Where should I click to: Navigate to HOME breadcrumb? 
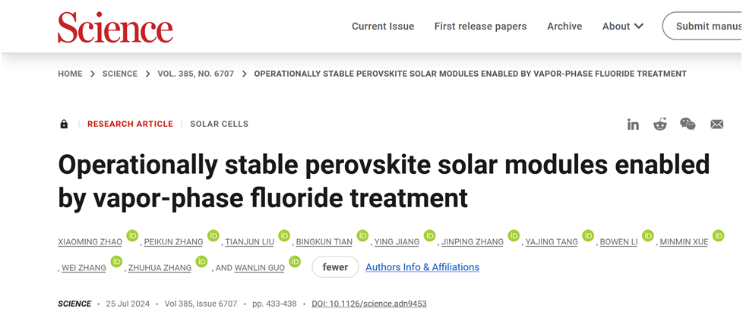(x=70, y=74)
